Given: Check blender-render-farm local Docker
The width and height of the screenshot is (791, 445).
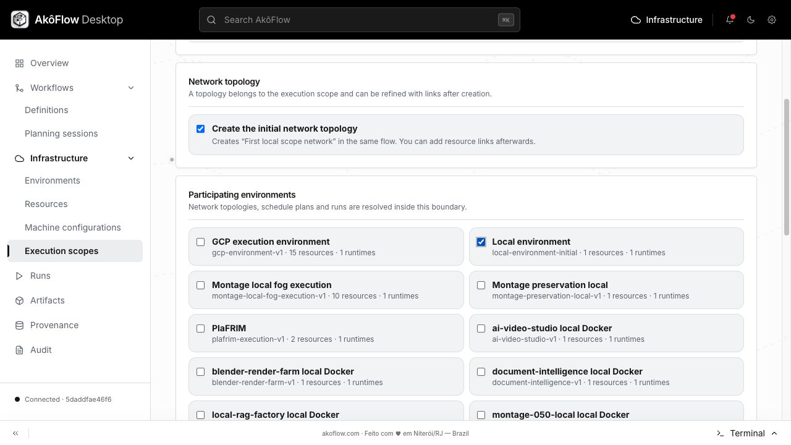Looking at the screenshot, I should pyautogui.click(x=201, y=371).
